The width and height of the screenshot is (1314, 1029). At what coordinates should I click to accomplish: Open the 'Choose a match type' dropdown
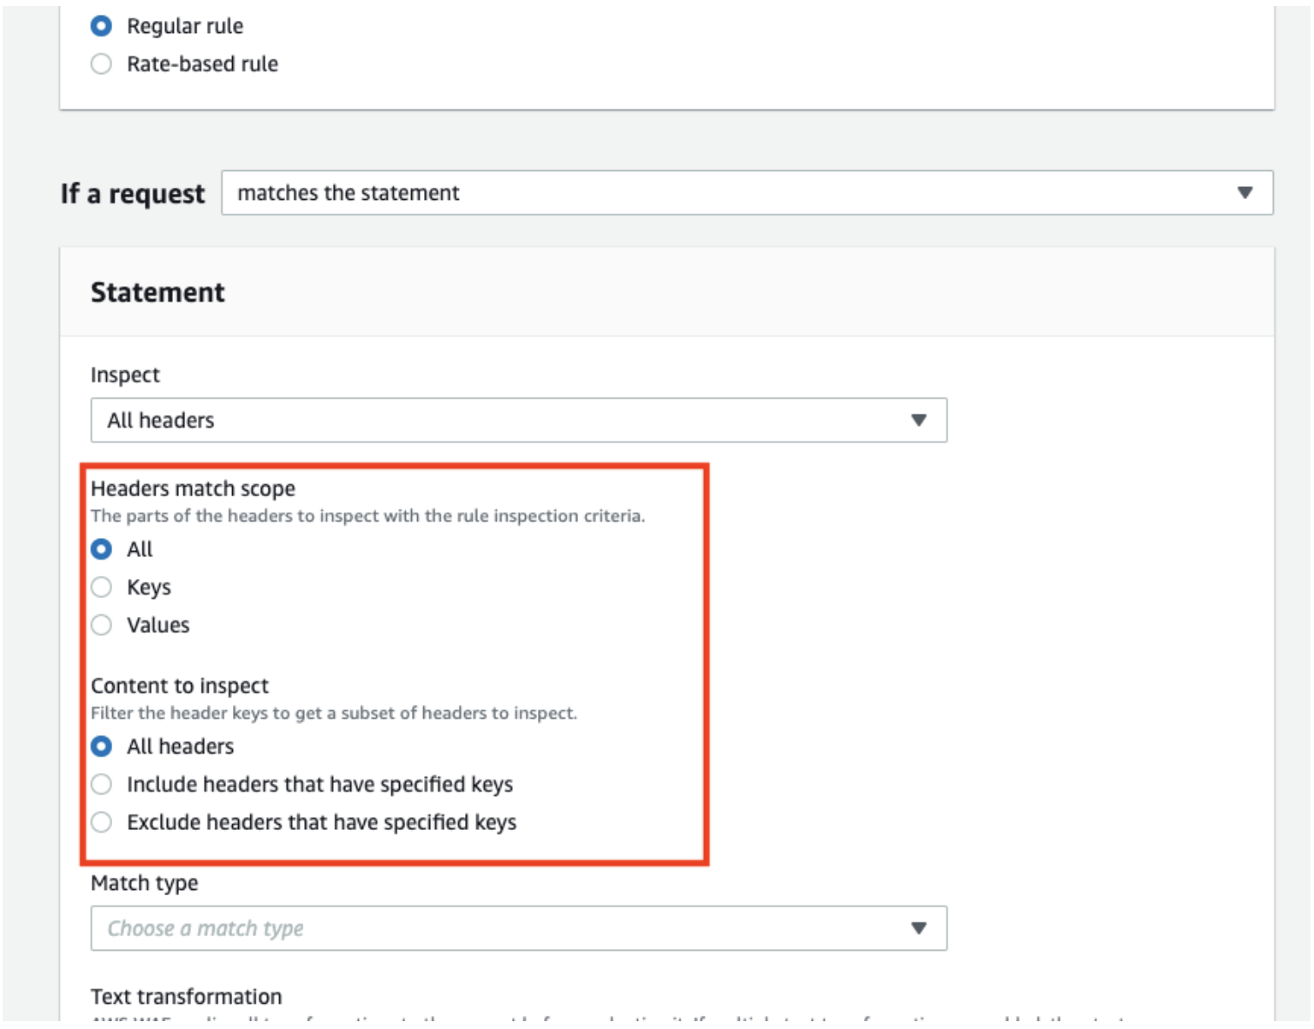[518, 929]
